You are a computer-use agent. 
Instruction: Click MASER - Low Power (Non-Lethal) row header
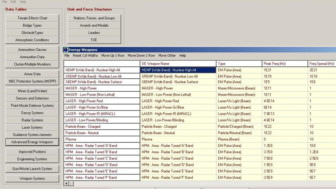[102, 94]
